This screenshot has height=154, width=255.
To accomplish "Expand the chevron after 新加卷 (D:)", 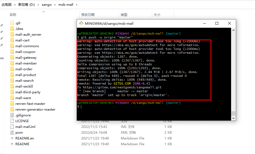I will point(38,5).
